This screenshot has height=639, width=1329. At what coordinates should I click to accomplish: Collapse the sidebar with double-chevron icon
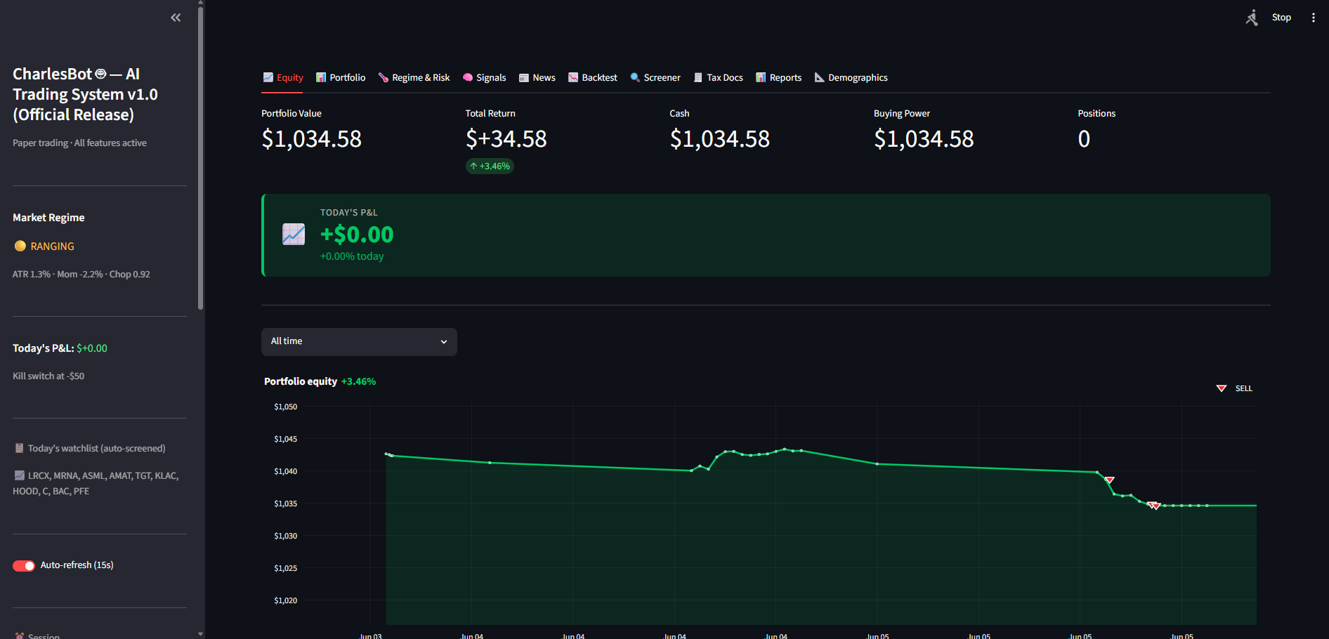[x=176, y=18]
